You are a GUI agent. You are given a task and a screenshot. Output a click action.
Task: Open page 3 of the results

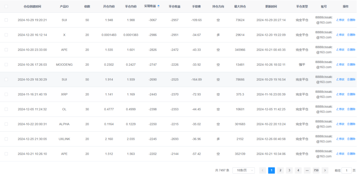click(x=289, y=170)
